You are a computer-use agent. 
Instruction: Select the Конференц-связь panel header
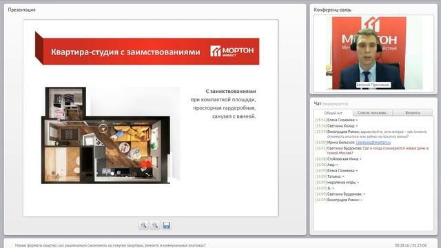pyautogui.click(x=332, y=10)
